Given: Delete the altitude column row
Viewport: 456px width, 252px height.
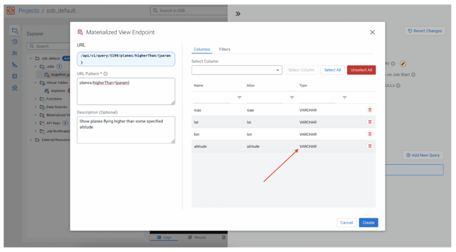Looking at the screenshot, I should 370,146.
